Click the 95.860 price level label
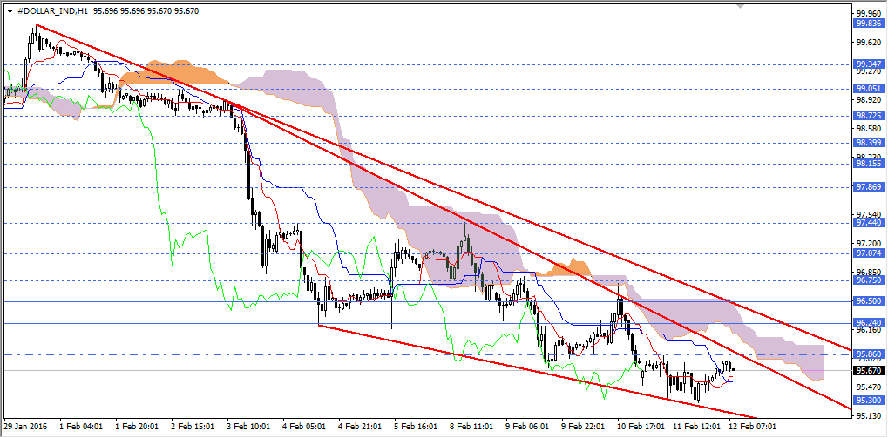The width and height of the screenshot is (888, 438). pos(869,354)
